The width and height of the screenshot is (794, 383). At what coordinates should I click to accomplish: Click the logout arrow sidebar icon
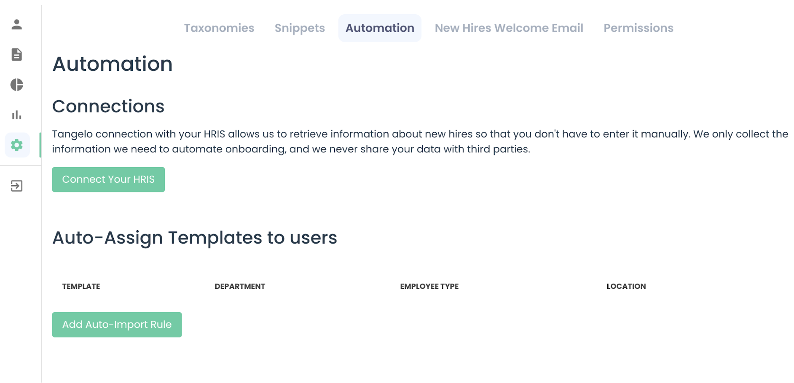click(17, 186)
